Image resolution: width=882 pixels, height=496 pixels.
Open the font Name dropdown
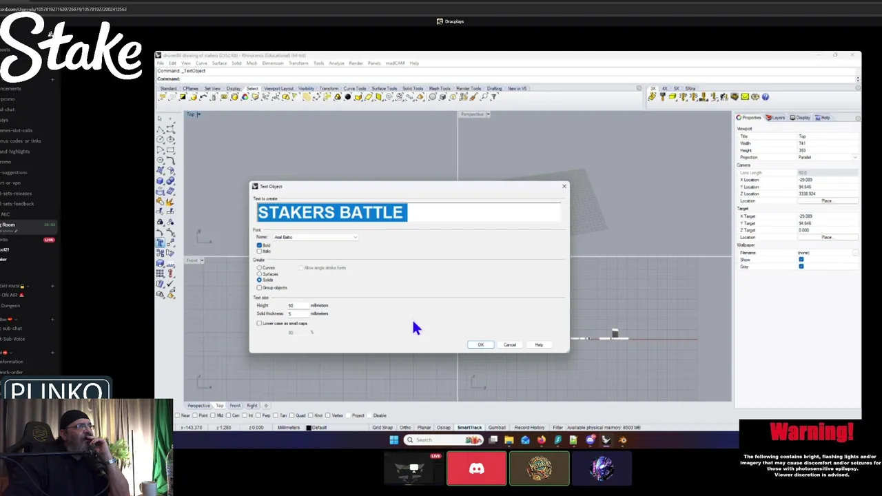pyautogui.click(x=316, y=237)
